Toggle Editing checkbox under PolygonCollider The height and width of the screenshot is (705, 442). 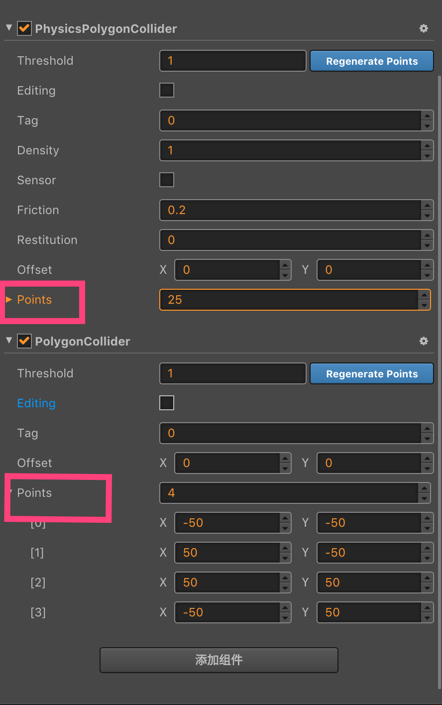click(167, 403)
